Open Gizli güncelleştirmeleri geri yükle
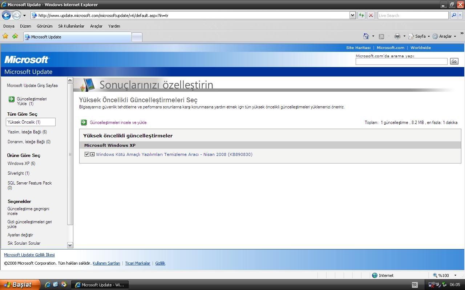The height and width of the screenshot is (290, 465). point(29,224)
